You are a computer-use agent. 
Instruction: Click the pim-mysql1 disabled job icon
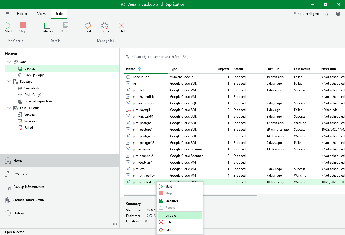[x=128, y=110]
